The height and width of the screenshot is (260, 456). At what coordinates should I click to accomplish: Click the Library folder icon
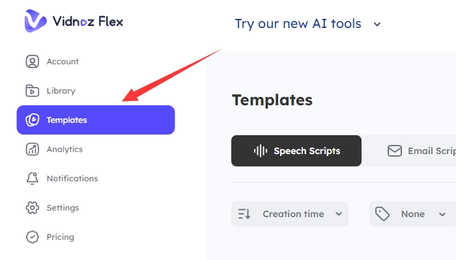tap(32, 91)
